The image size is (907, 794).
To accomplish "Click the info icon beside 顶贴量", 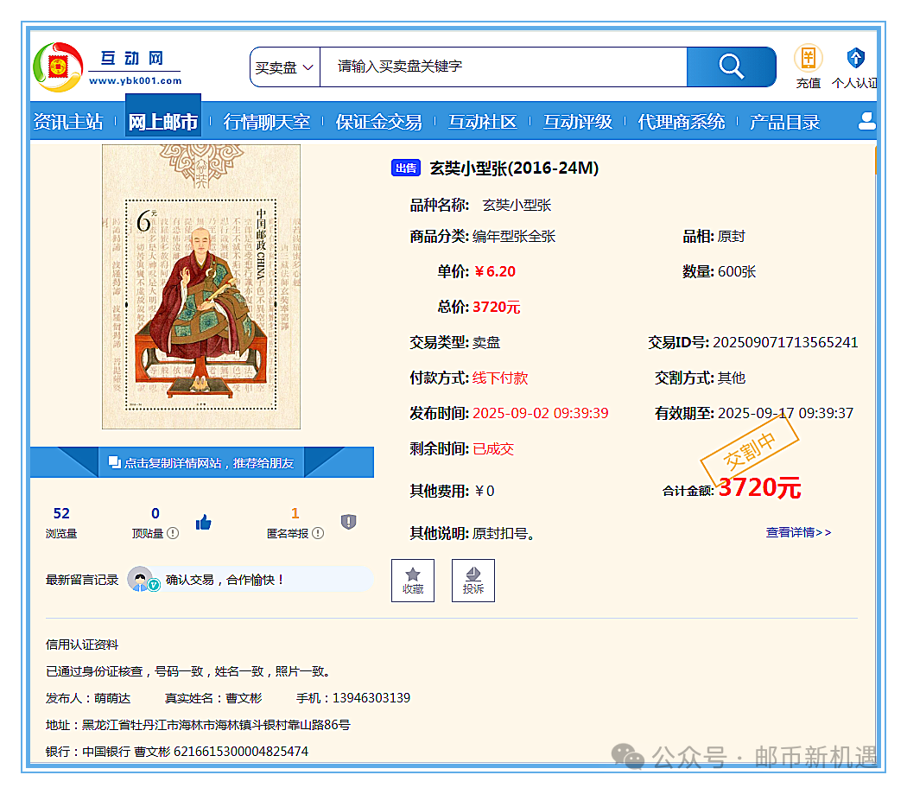I will pos(173,534).
